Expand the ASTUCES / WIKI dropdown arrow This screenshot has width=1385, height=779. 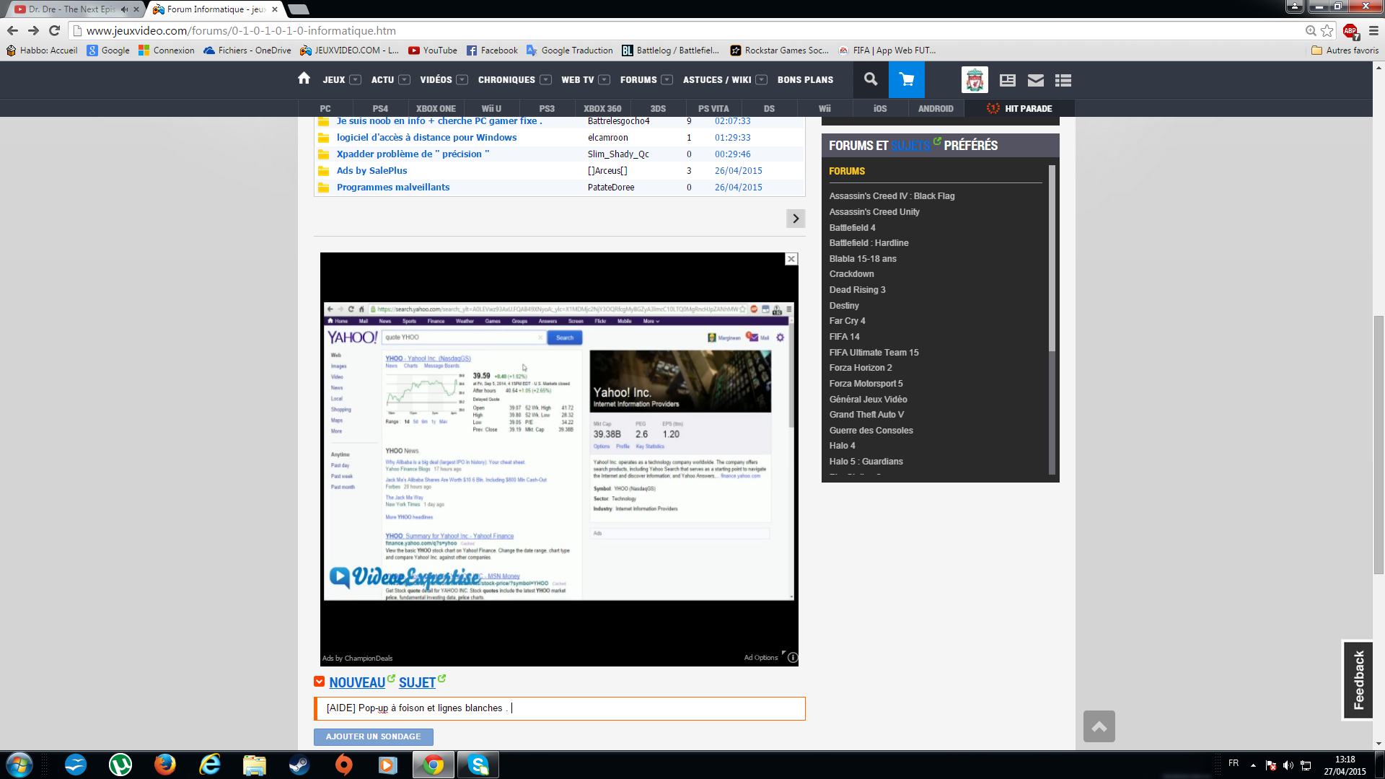(x=762, y=80)
